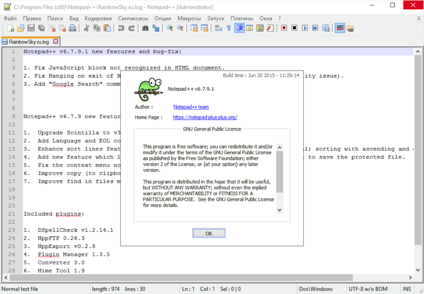Click the editor's horizontal scrollbar left arrow
424x294 pixels.
pos(6,277)
